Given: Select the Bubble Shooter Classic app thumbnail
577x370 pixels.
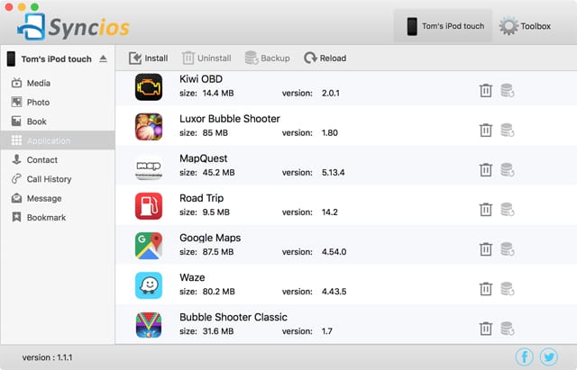Looking at the screenshot, I should (x=148, y=325).
